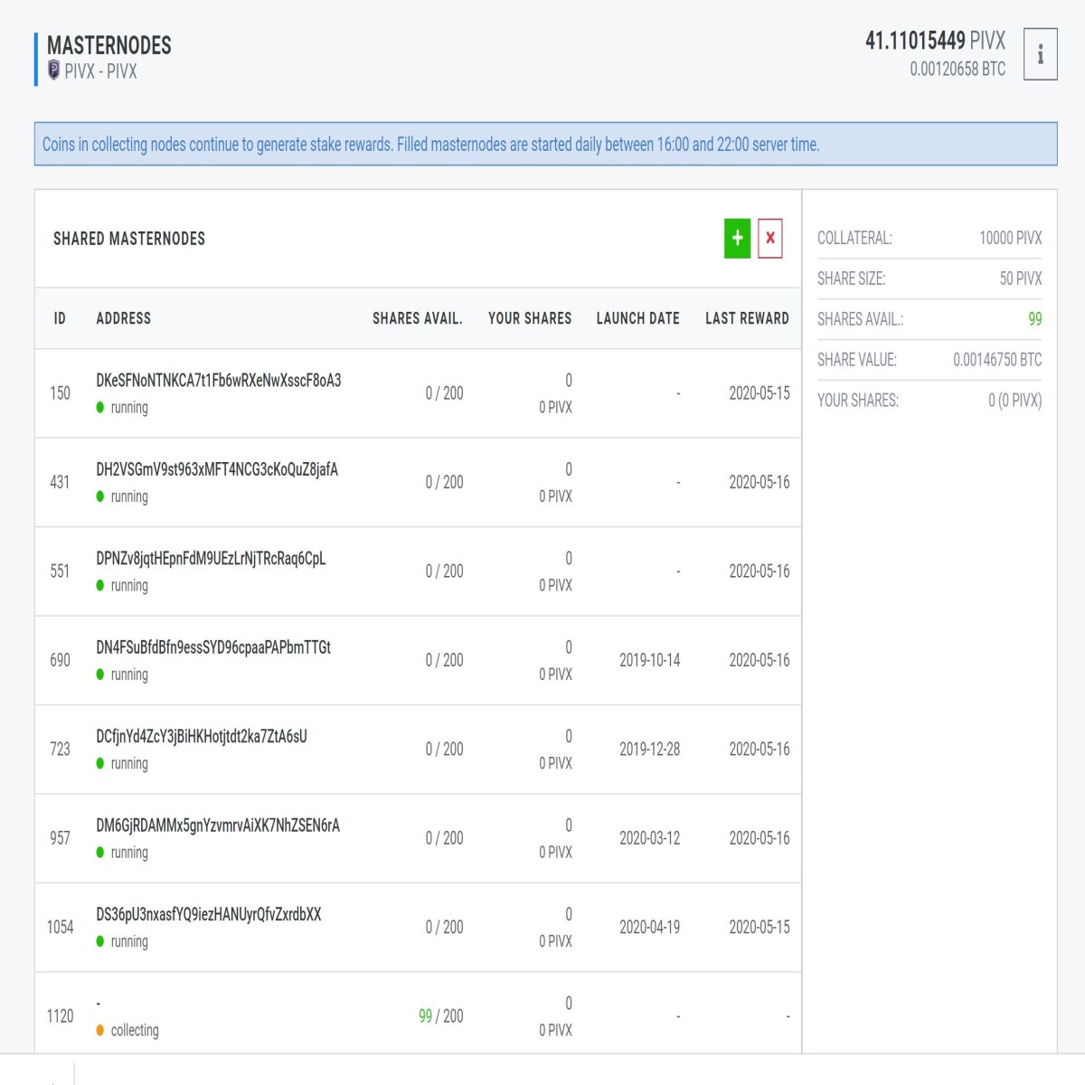Viewport: 1085px width, 1085px height.
Task: Sort by the ID column header
Action: tap(60, 318)
